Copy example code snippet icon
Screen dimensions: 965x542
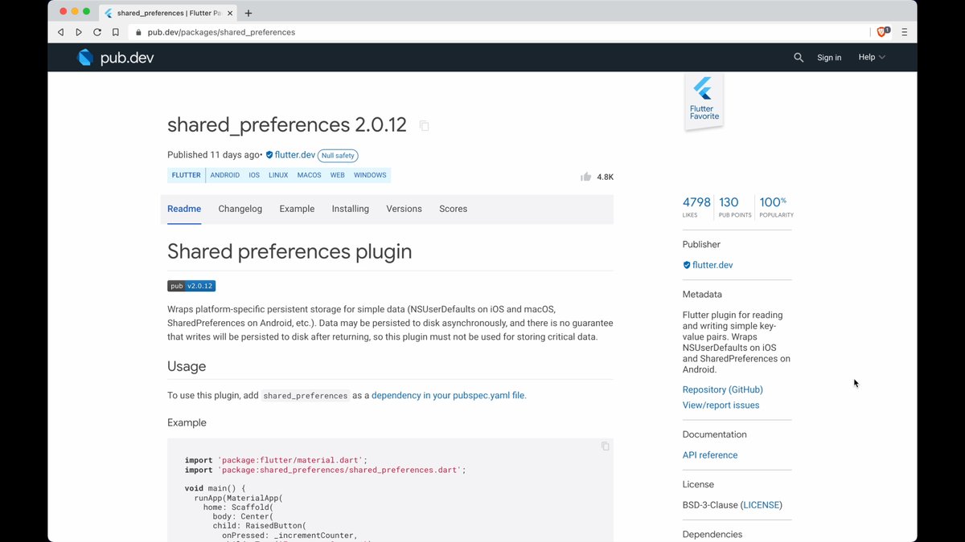click(x=606, y=446)
